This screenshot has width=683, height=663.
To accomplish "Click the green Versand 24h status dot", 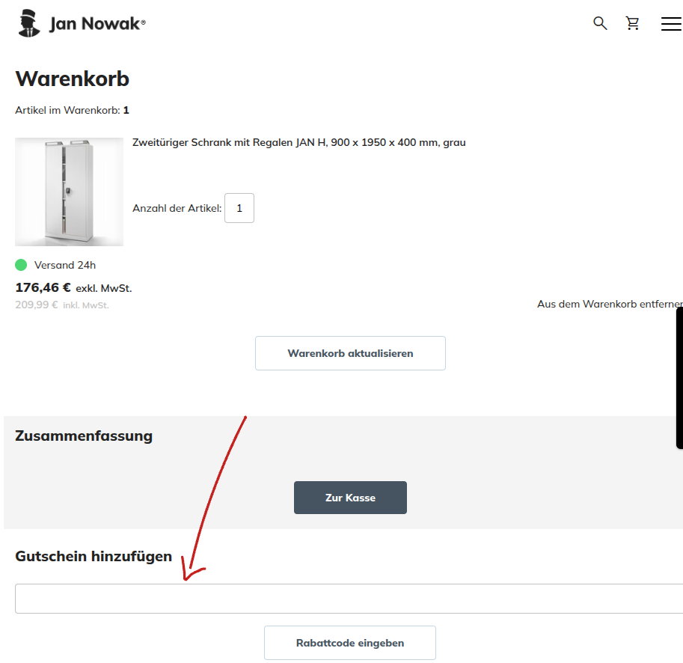I will (x=22, y=264).
